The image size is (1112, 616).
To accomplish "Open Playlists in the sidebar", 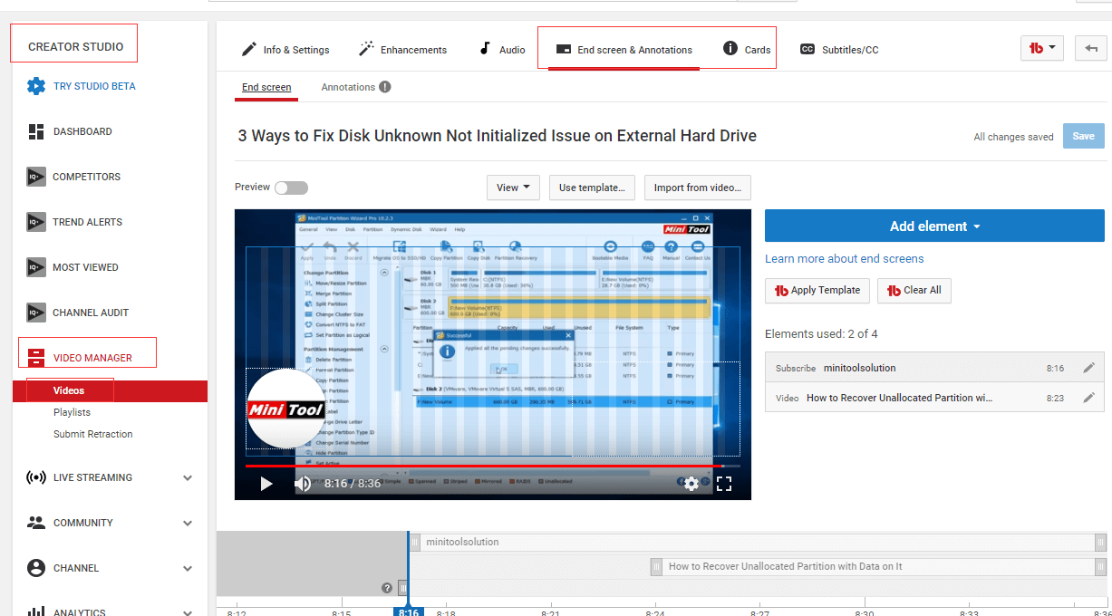I will coord(72,412).
